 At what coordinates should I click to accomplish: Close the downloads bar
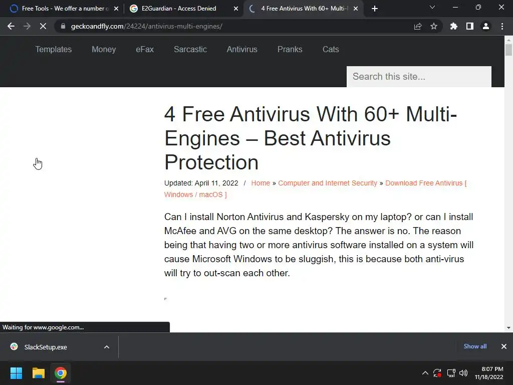point(504,346)
